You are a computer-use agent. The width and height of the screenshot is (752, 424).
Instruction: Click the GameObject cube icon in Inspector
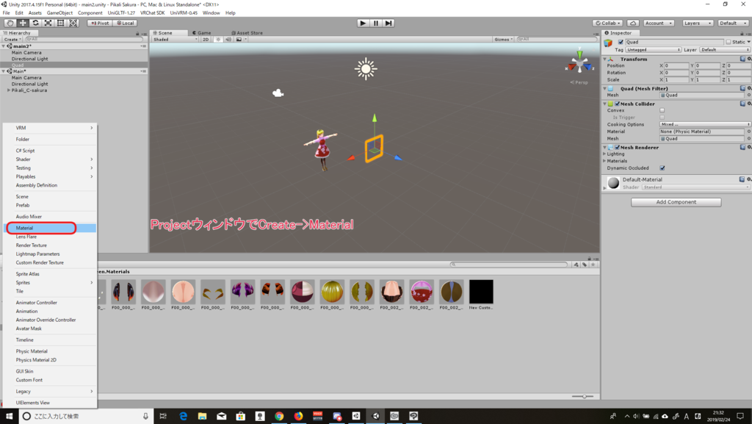click(608, 43)
